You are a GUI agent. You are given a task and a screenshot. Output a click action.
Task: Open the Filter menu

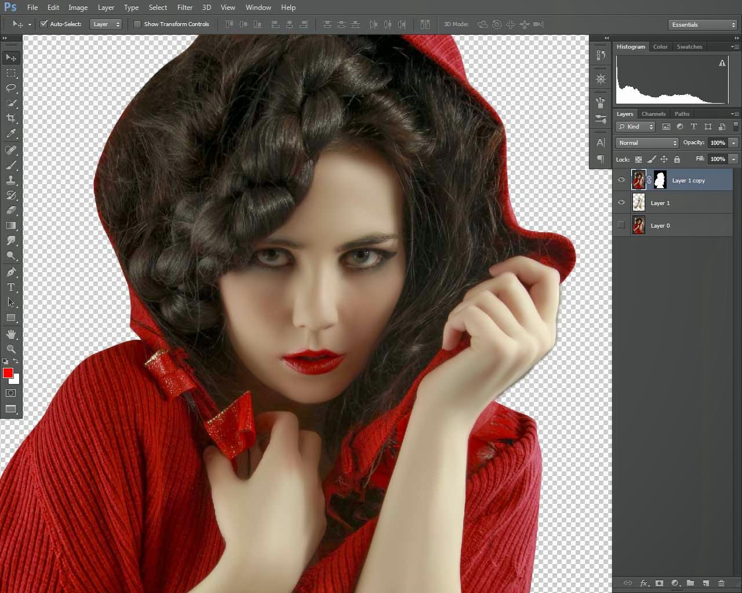185,8
